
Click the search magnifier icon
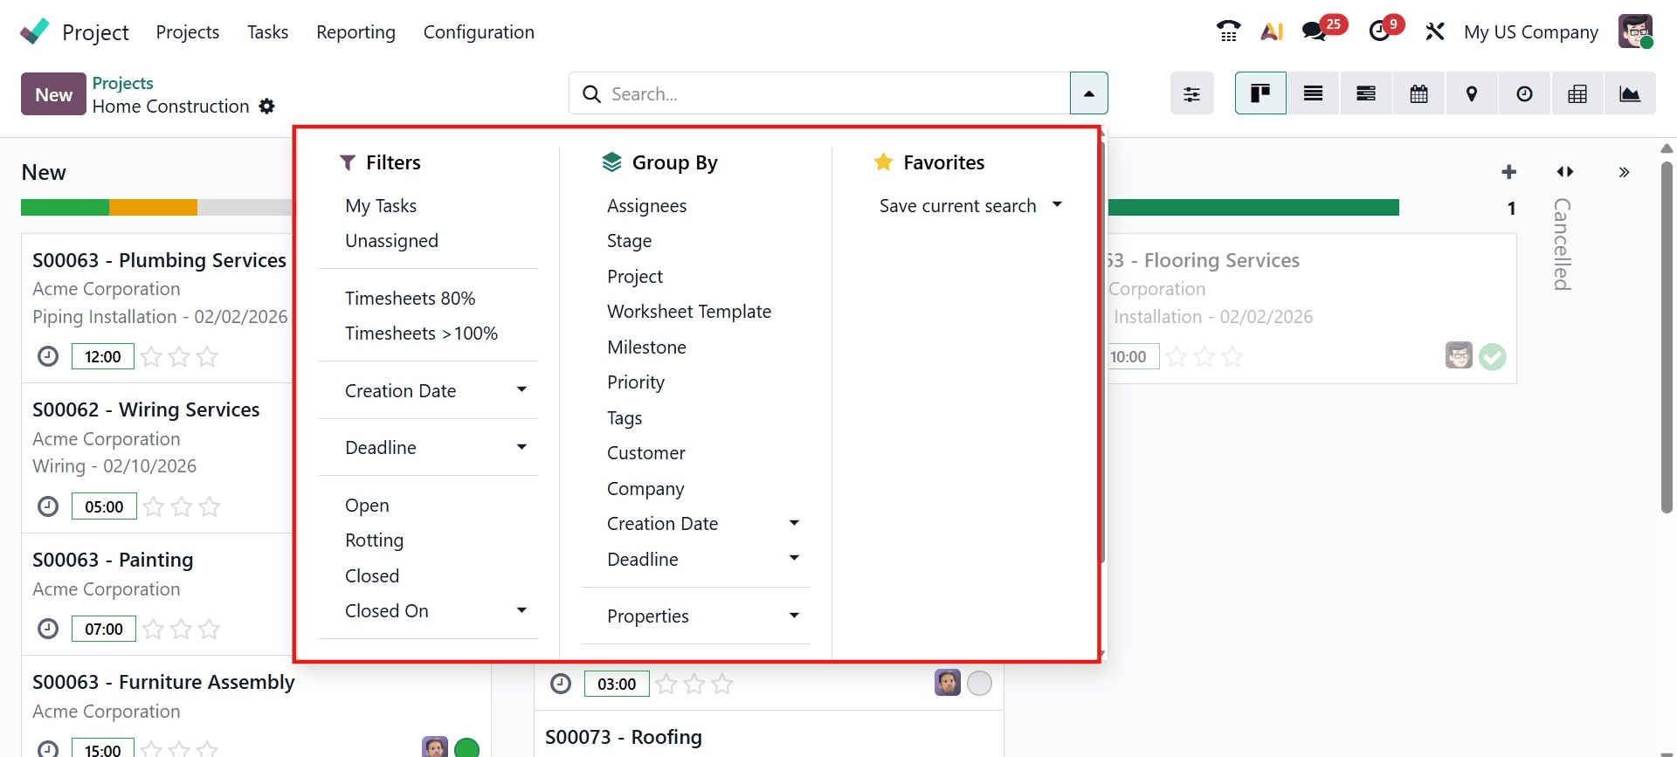click(x=591, y=93)
